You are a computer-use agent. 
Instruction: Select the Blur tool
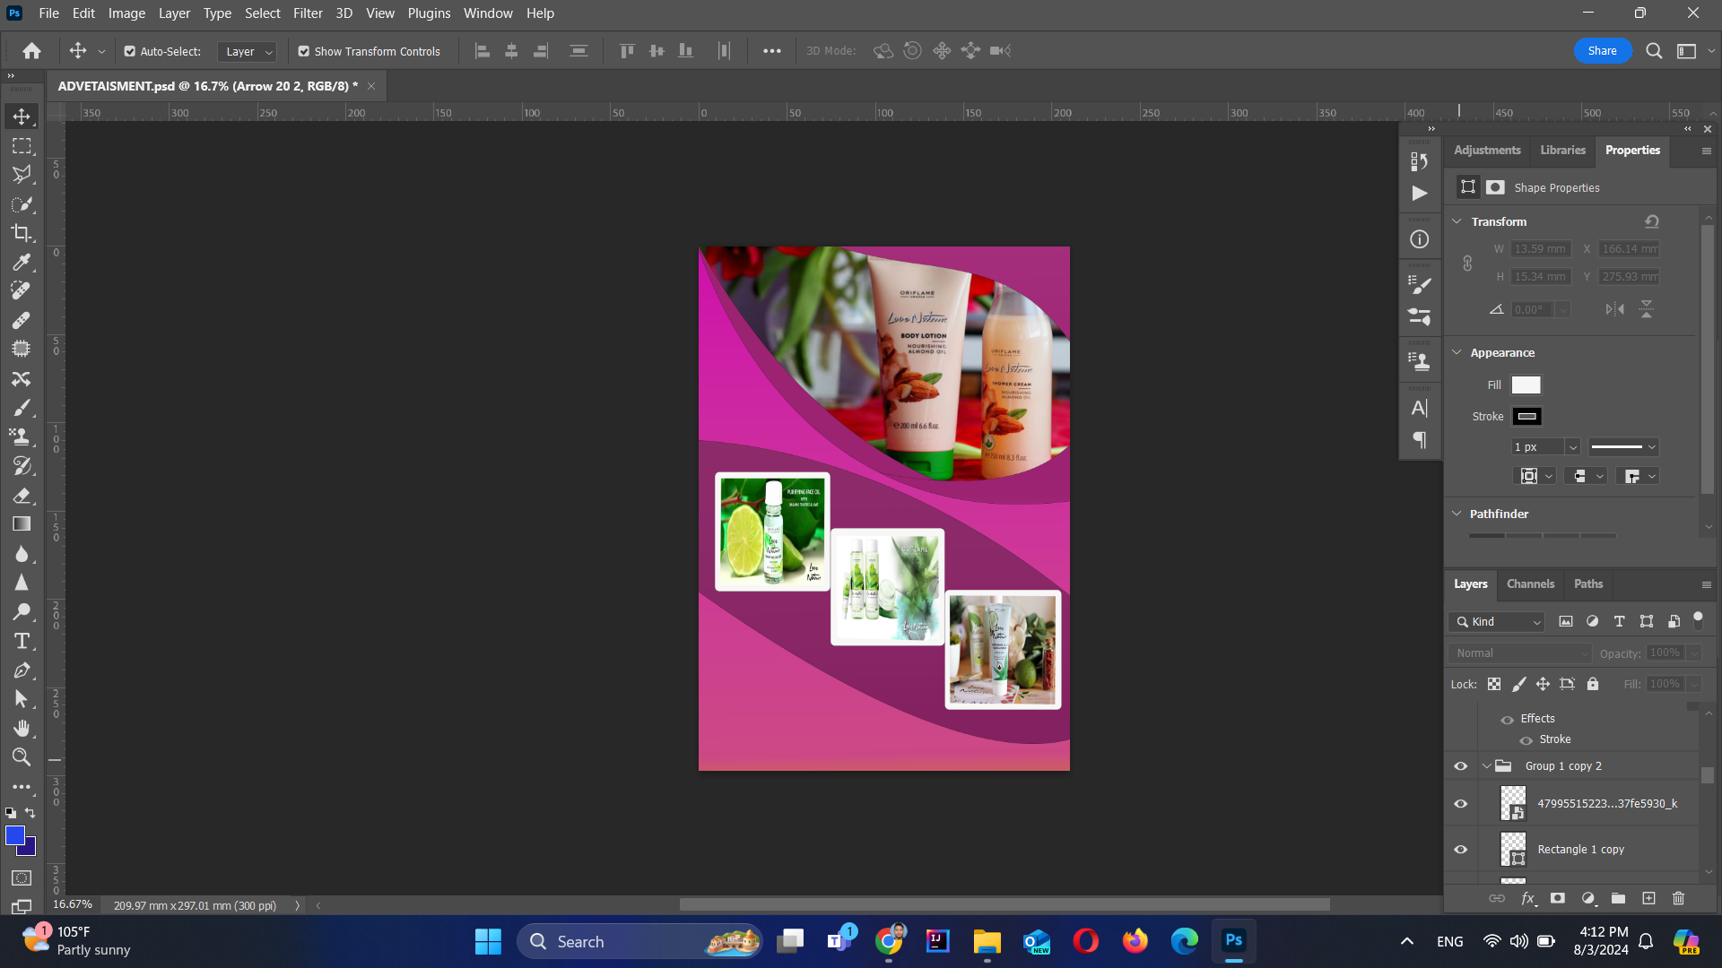(22, 554)
